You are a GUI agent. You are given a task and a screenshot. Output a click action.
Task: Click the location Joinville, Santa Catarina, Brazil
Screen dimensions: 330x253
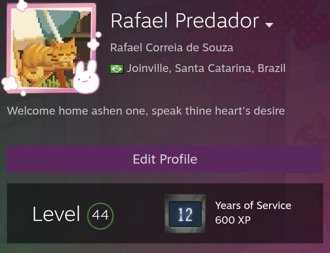(206, 68)
